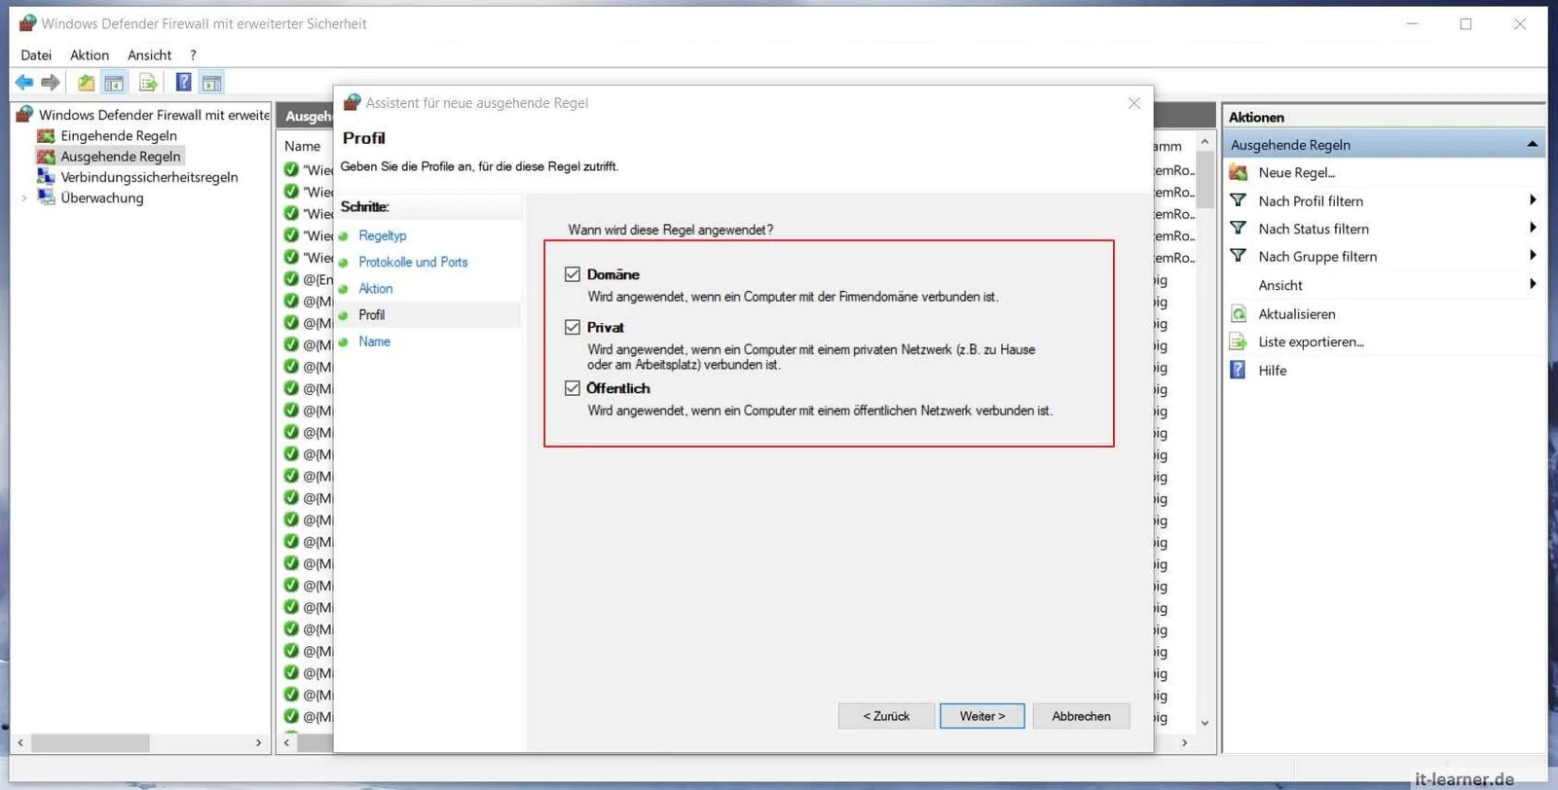Click the Überwachung tree icon

pos(46,197)
